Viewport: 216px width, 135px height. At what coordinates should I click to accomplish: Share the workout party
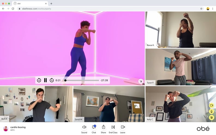[x=103, y=129]
